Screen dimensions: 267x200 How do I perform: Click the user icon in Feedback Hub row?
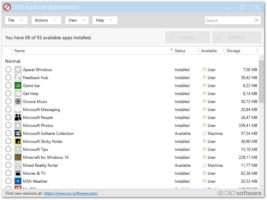tap(204, 77)
